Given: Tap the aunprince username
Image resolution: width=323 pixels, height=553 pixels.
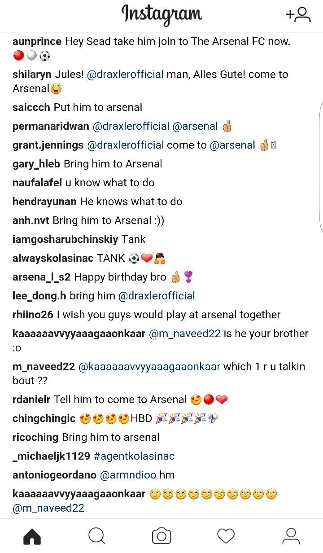Looking at the screenshot, I should pos(37,42).
